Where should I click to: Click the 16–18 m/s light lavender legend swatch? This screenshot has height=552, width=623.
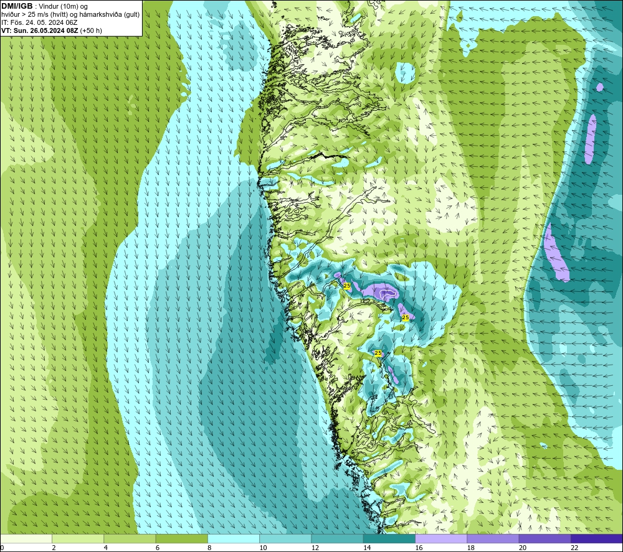442,538
